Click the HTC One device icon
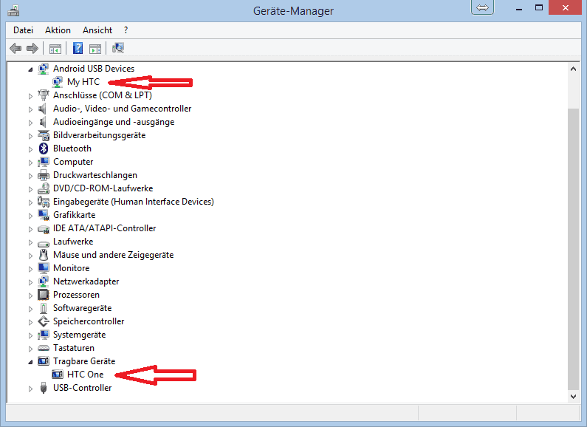The width and height of the screenshot is (587, 427). [58, 375]
